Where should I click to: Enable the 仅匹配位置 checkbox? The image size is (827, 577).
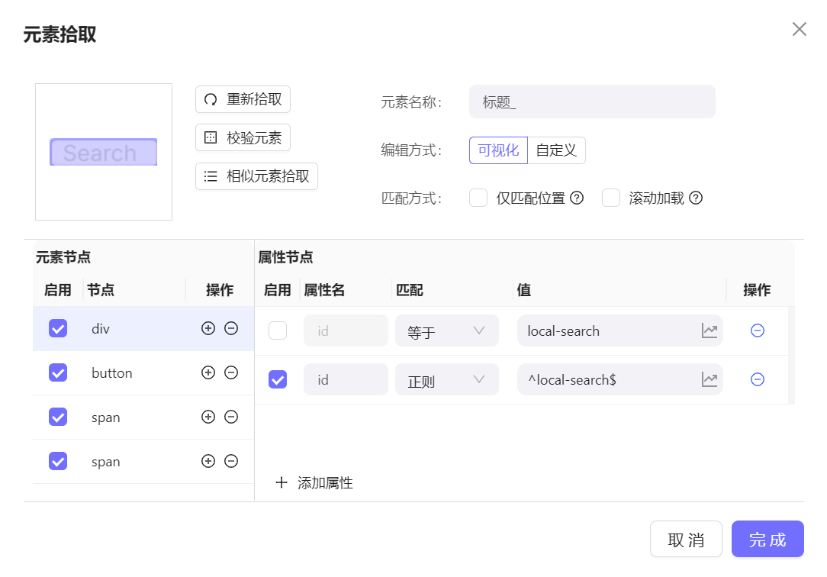(478, 198)
